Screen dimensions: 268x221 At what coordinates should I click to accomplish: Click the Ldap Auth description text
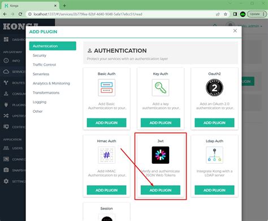pos(214,173)
